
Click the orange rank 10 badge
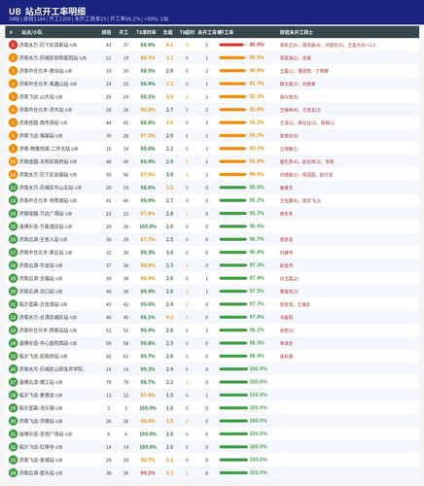pos(13,161)
